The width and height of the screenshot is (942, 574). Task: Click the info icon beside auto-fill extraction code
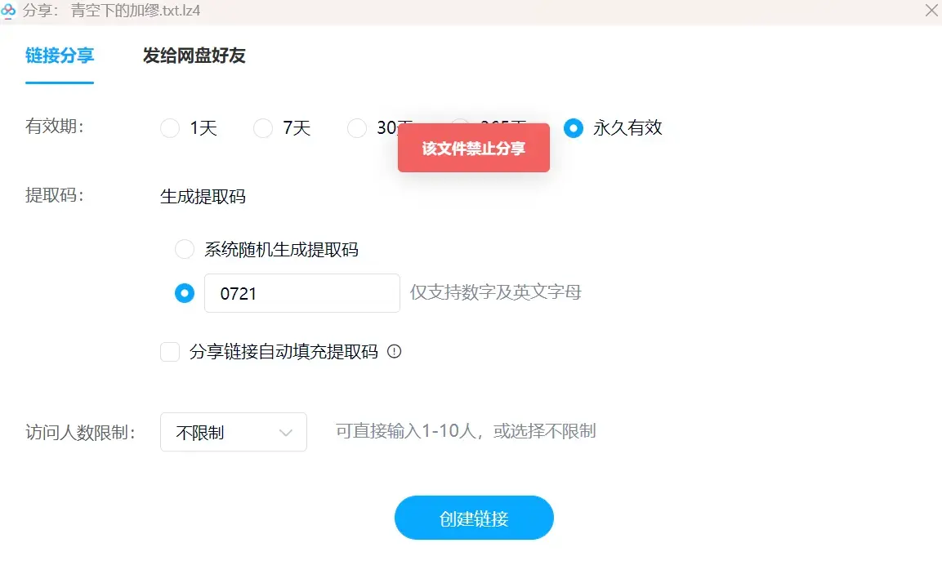coord(394,351)
